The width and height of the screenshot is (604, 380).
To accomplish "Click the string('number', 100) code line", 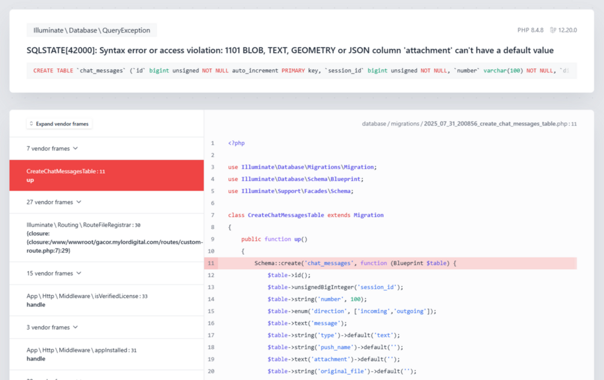I will point(318,299).
